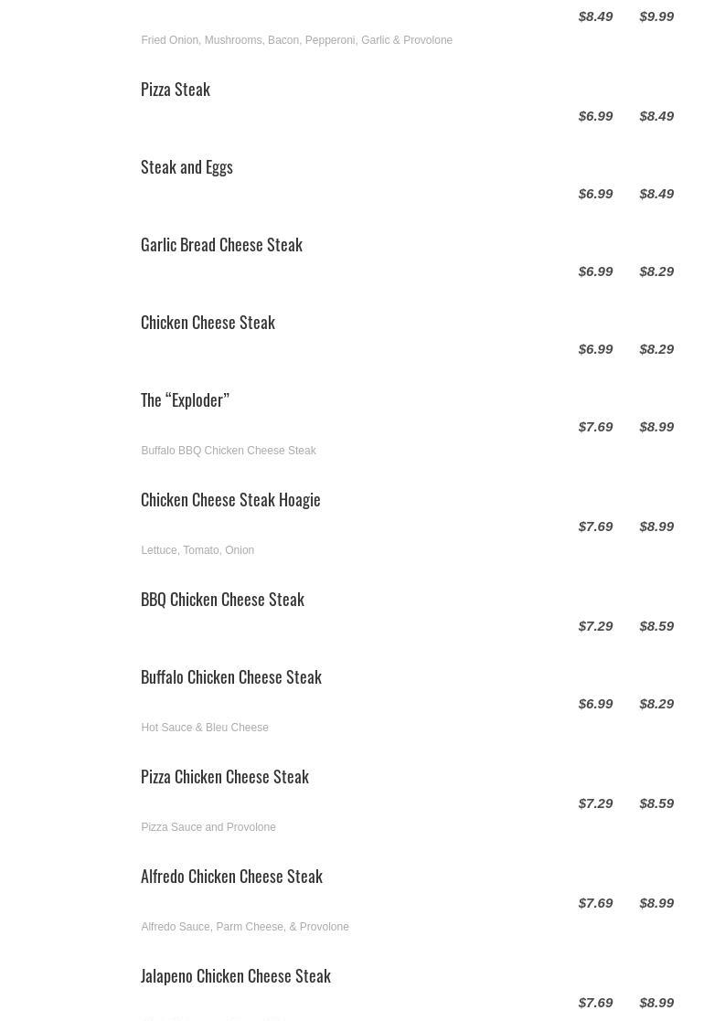The width and height of the screenshot is (704, 1021).
Task: Select Jalapeno Chicken Cheese Steak title
Action: pyautogui.click(x=236, y=976)
